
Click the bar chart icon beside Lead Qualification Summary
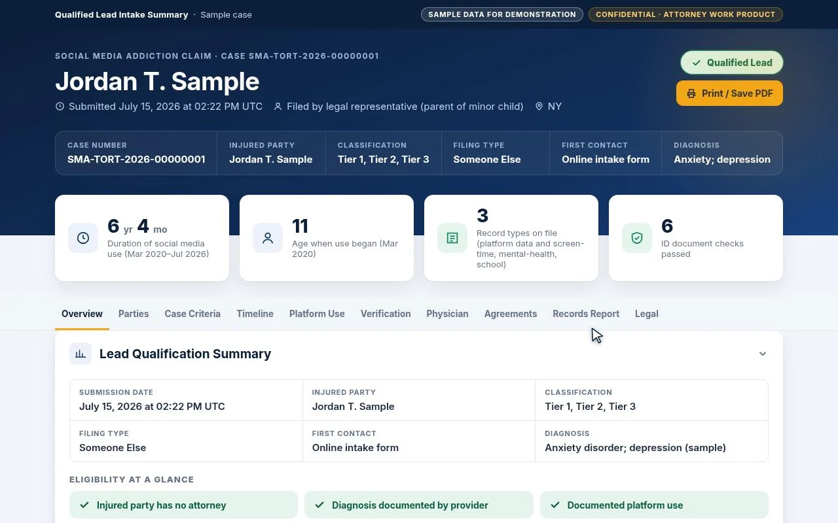tap(81, 354)
